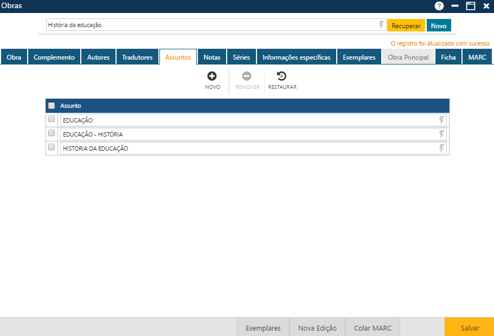Viewport: 494px width, 336px height.
Task: Toggle the select-all checkbox in Assunto header
Action: click(52, 105)
